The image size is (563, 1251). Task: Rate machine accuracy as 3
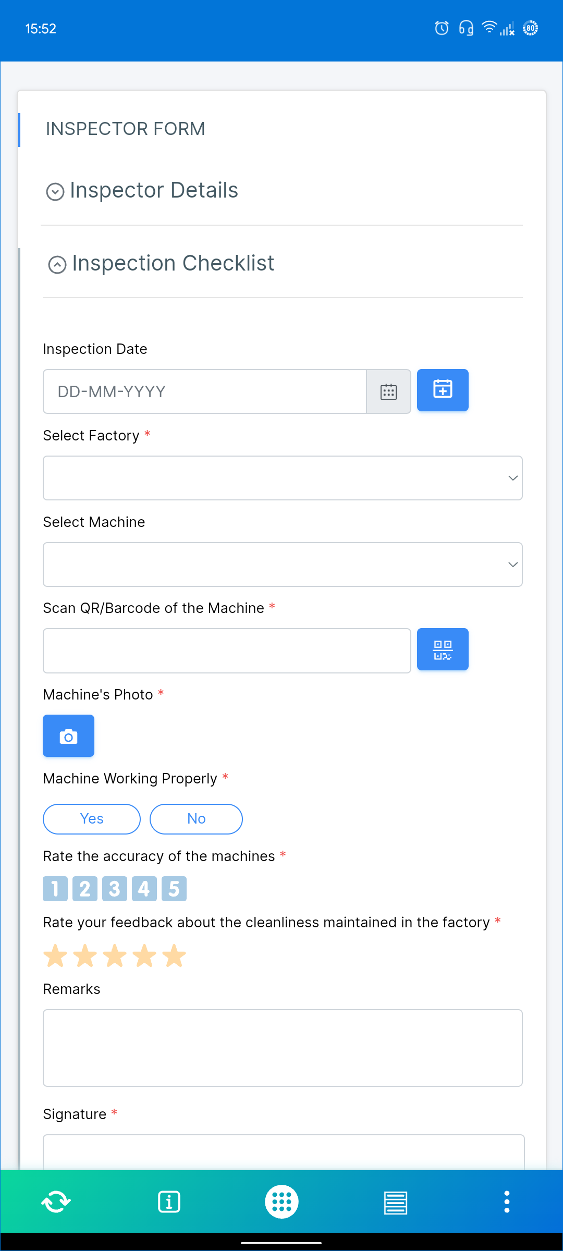click(x=114, y=888)
